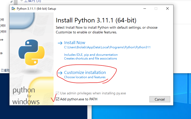Choose Customize installation option
191x119 pixels.
click(x=85, y=72)
